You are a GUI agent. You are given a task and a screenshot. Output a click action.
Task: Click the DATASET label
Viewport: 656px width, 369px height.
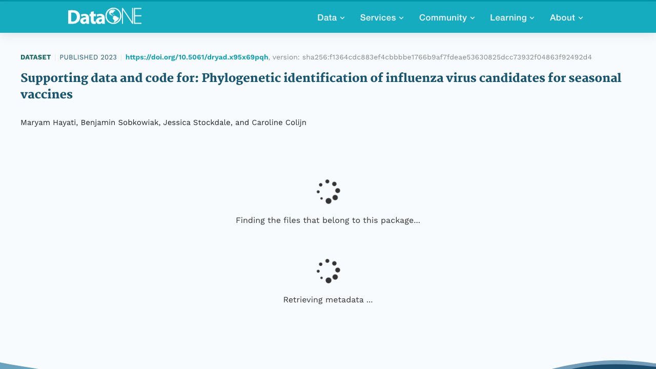click(x=35, y=57)
